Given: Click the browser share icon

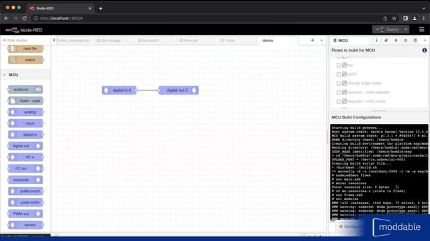Looking at the screenshot, I should coord(385,18).
